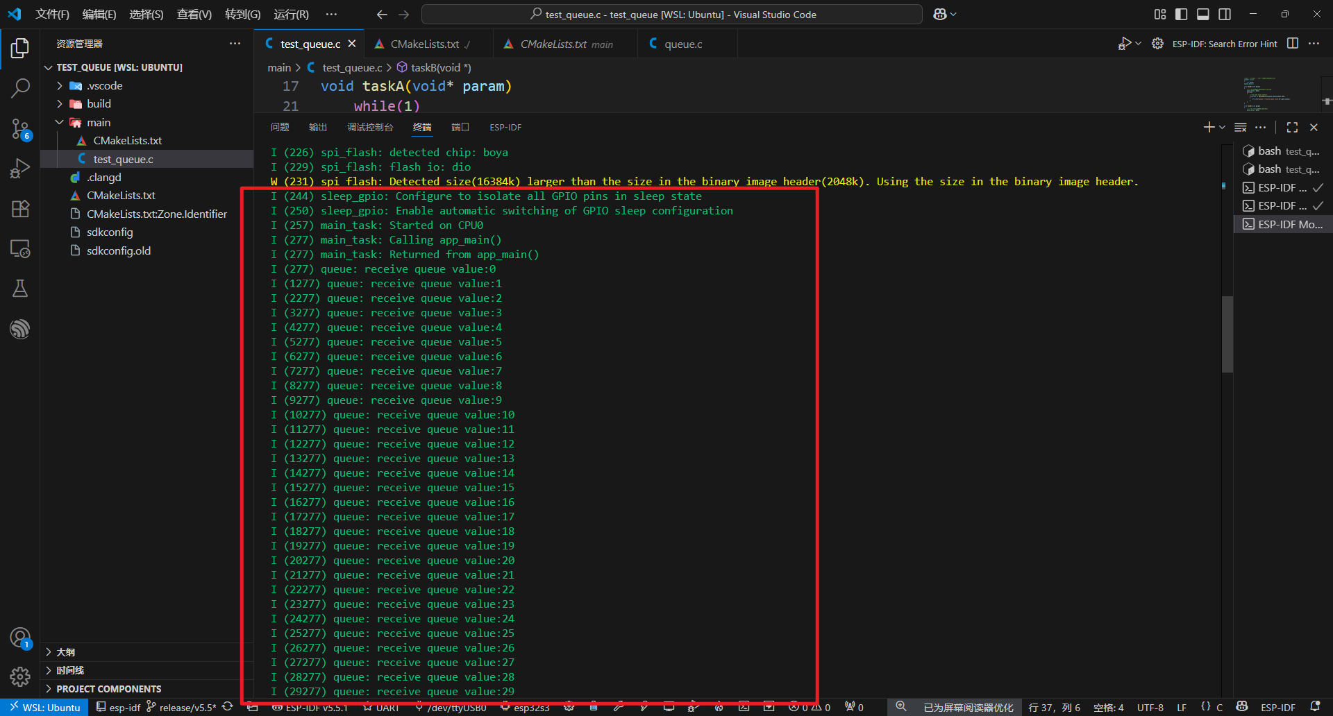Open the 运行(R) menu
Image resolution: width=1333 pixels, height=716 pixels.
click(x=291, y=14)
